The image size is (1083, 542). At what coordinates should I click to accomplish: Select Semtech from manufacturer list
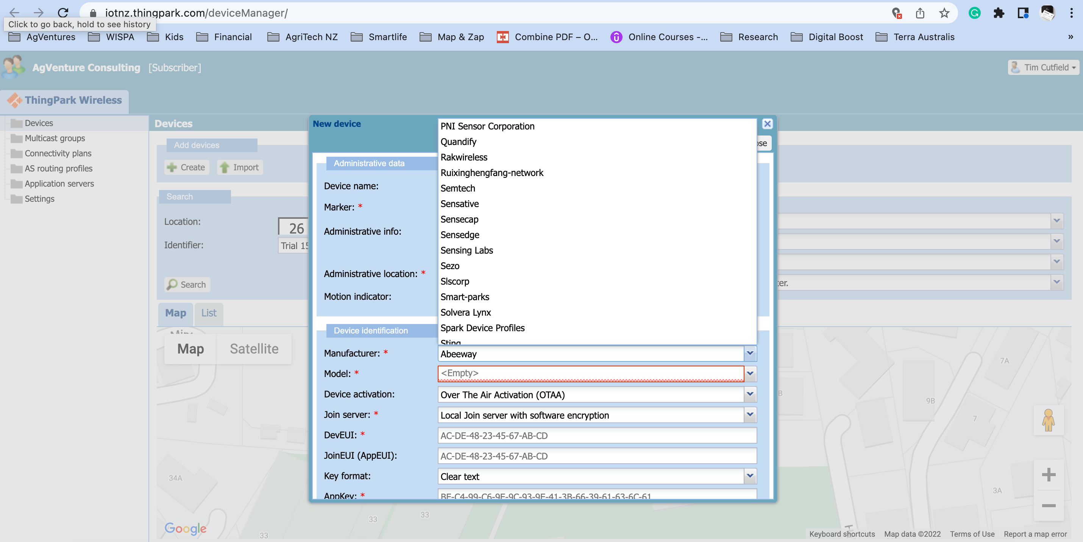point(458,188)
